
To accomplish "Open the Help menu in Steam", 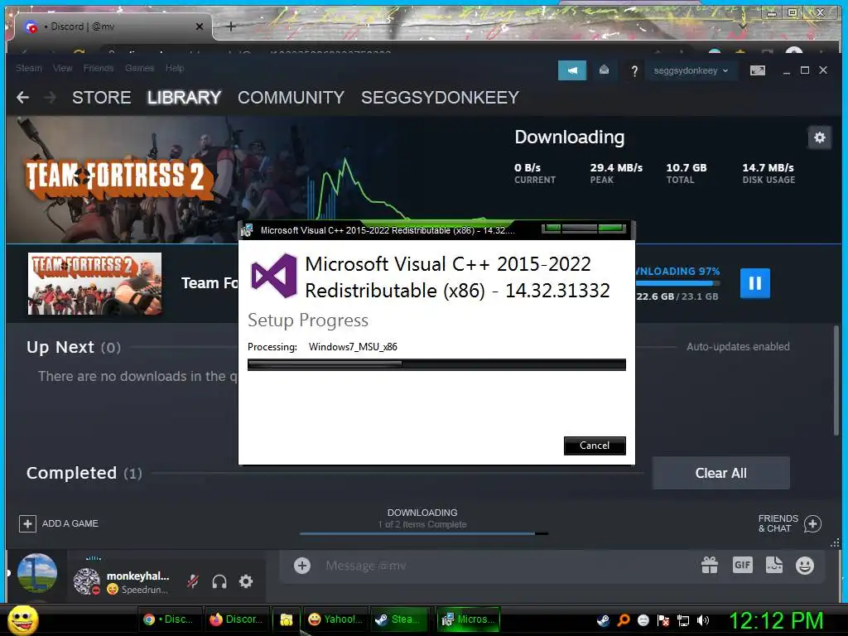I will point(175,68).
